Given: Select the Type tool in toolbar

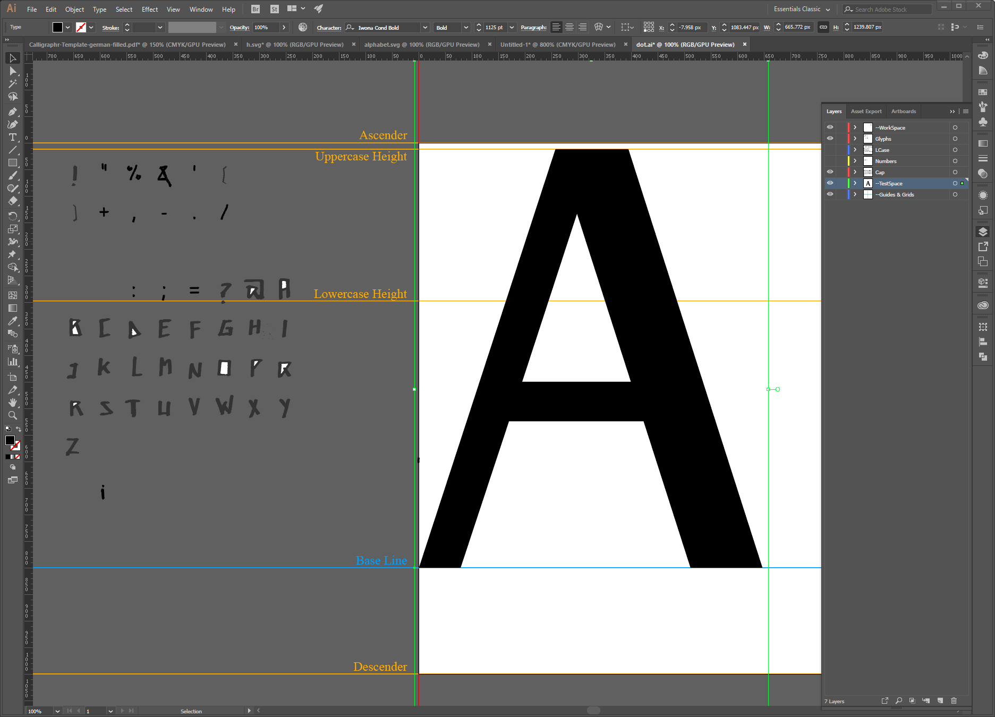Looking at the screenshot, I should 13,138.
